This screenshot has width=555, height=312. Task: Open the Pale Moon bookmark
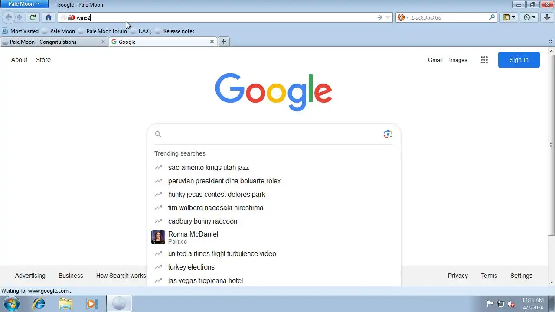click(x=58, y=31)
